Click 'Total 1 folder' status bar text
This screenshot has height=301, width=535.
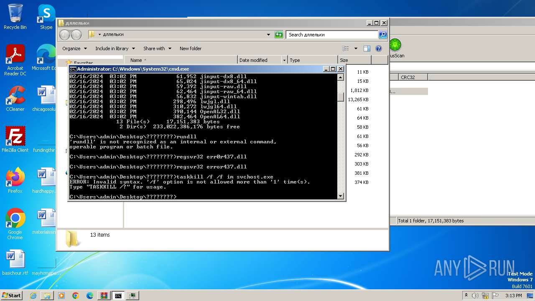click(x=431, y=221)
